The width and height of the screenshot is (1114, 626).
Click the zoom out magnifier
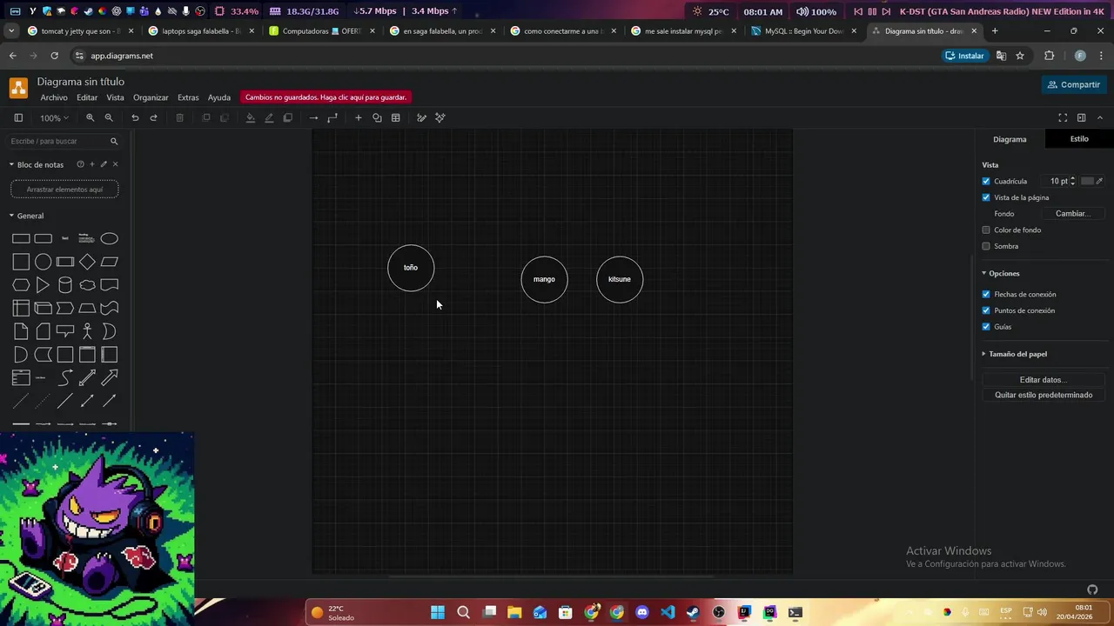click(109, 118)
